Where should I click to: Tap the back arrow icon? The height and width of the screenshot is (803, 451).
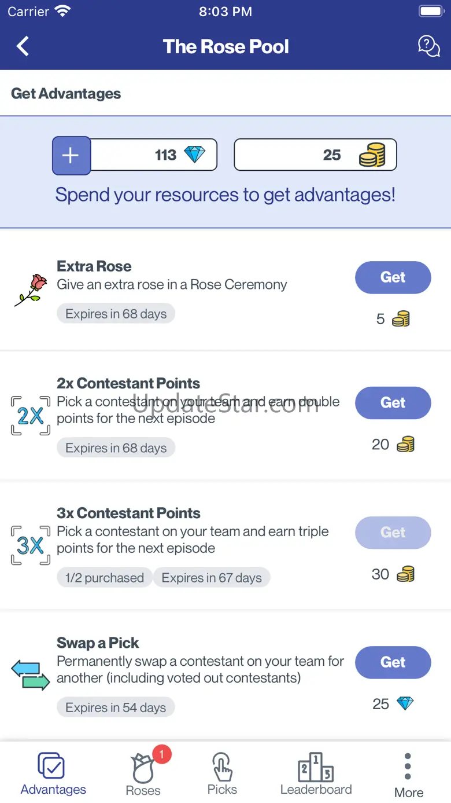23,46
